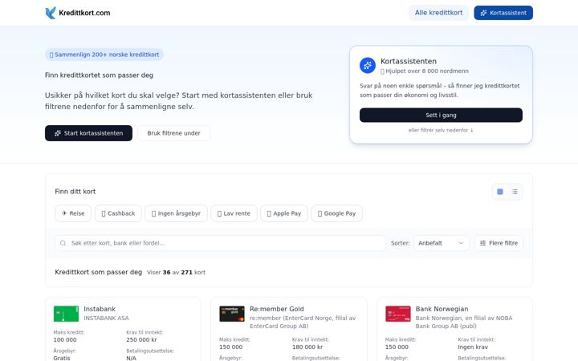Toggle the Ingen årsgebyr filter chip
Screen dimensions: 578x361
pos(176,213)
